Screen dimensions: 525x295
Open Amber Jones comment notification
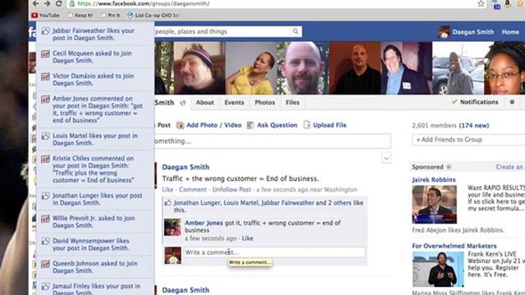[x=95, y=109]
